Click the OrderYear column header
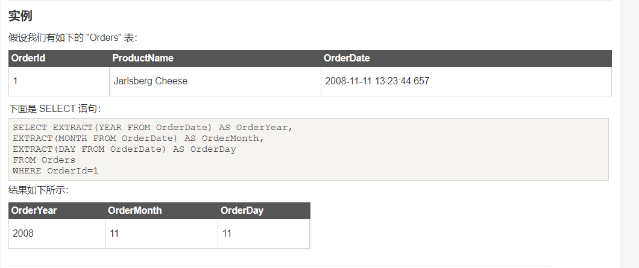Screen dimensions: 639x268 tap(34, 211)
